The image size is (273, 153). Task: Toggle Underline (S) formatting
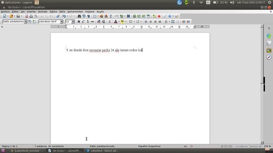88,22
